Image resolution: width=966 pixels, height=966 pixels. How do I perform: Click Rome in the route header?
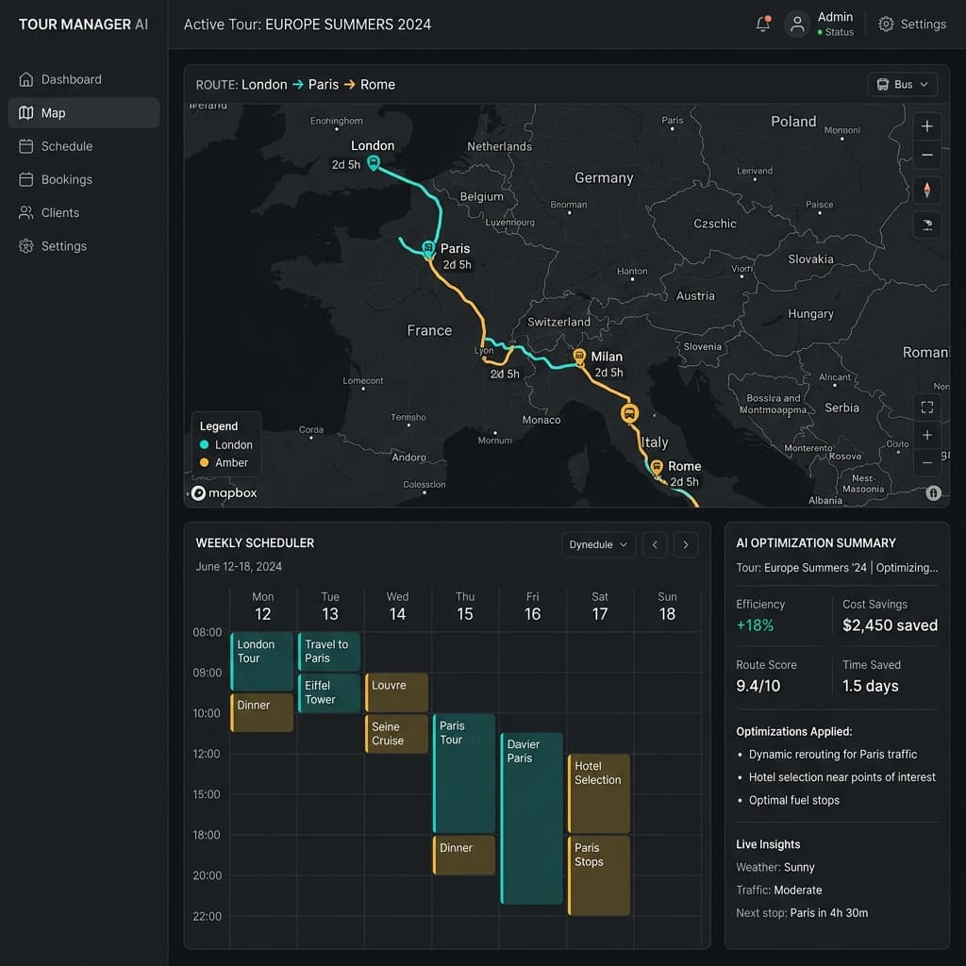pyautogui.click(x=377, y=84)
